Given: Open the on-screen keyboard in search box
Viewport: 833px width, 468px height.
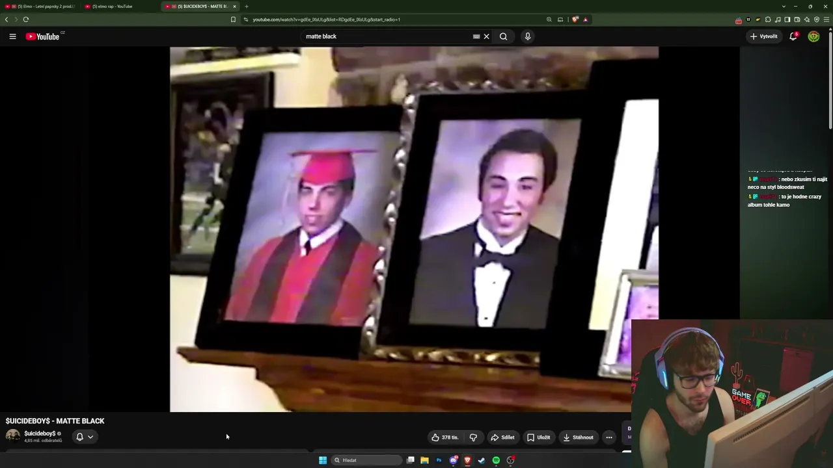Looking at the screenshot, I should [476, 36].
